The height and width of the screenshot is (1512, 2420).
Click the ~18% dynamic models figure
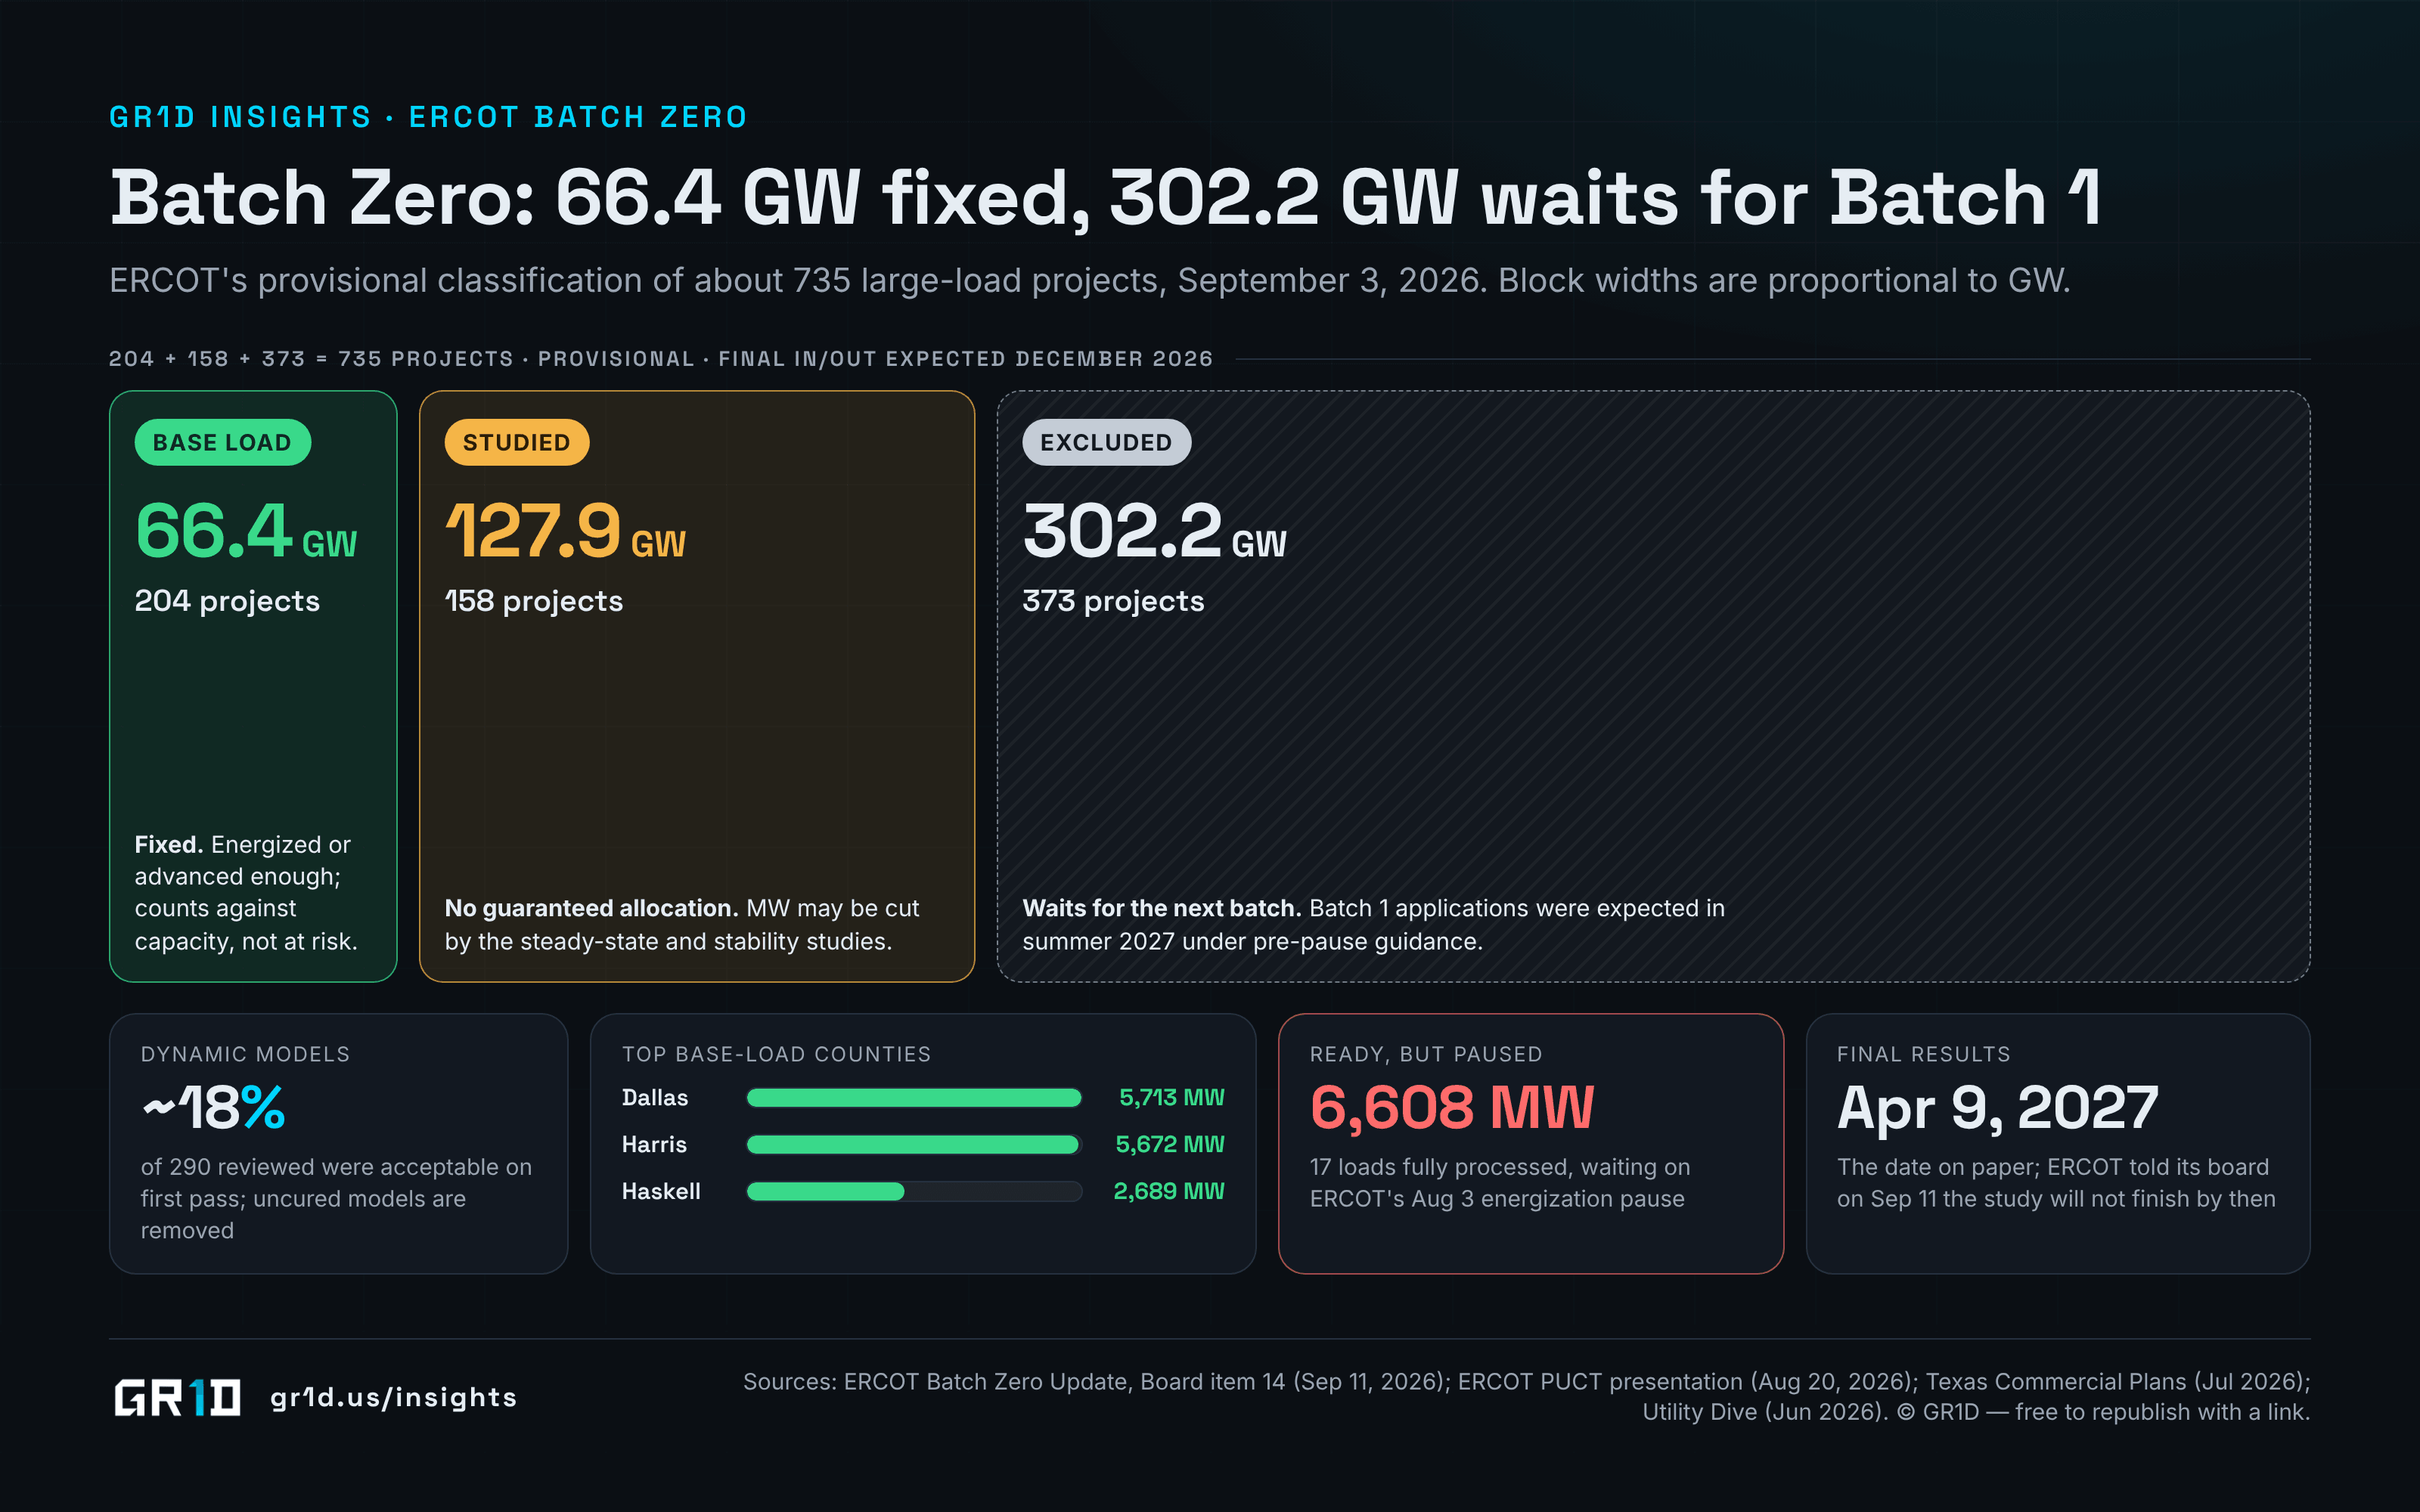click(213, 1108)
